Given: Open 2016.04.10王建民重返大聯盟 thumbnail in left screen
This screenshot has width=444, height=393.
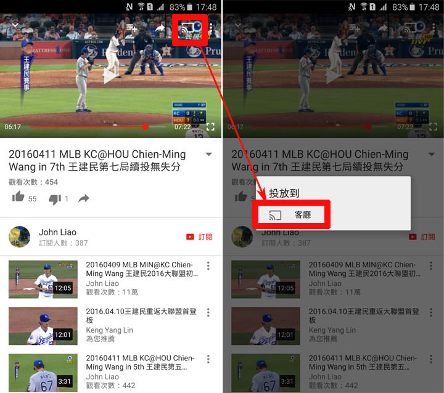Looking at the screenshot, I should [x=43, y=326].
